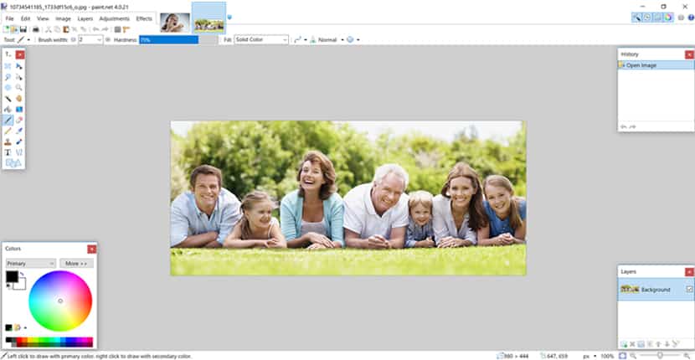Toggle the History window button
695x360 pixels.
pyautogui.click(x=647, y=18)
